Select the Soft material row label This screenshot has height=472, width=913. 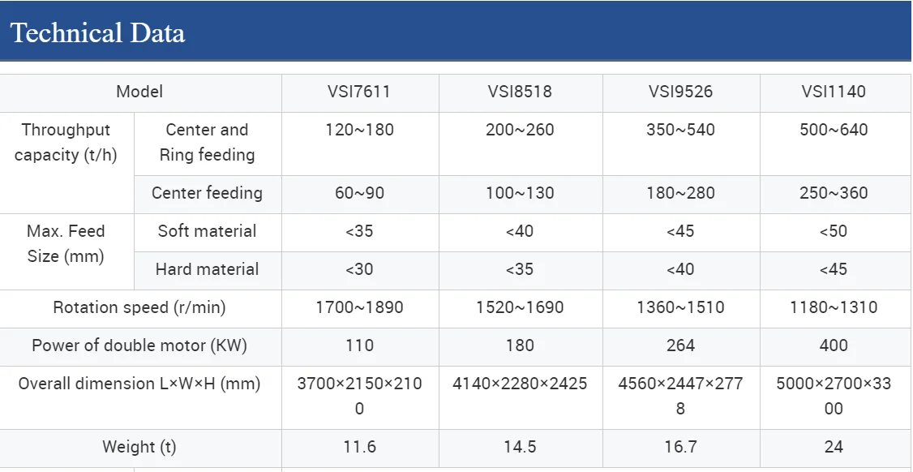[x=207, y=231]
